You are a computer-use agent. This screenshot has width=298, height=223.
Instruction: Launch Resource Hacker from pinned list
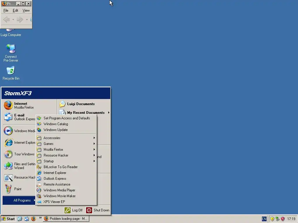click(19, 177)
